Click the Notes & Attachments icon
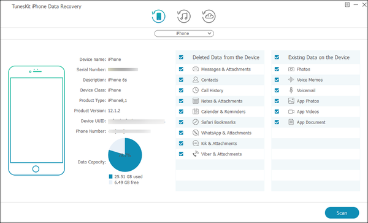 pyautogui.click(x=196, y=101)
